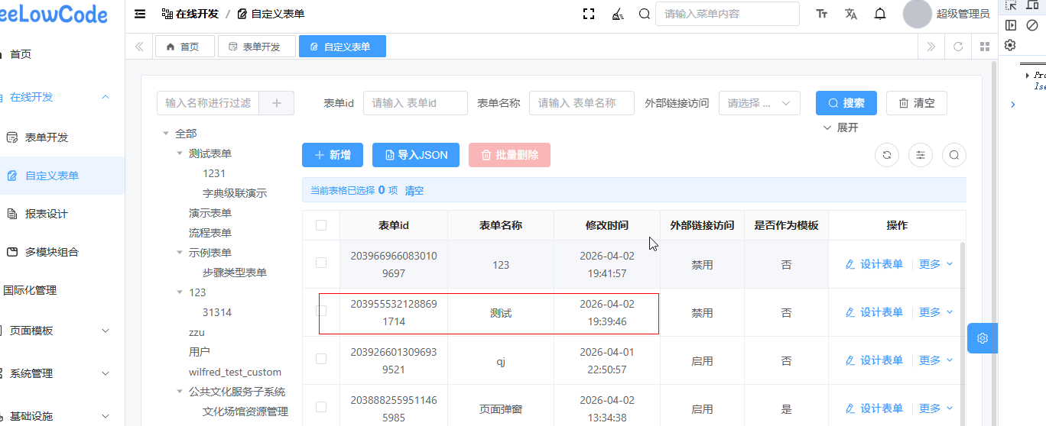Click the 表单名称 input field
1046x426 pixels.
[581, 103]
